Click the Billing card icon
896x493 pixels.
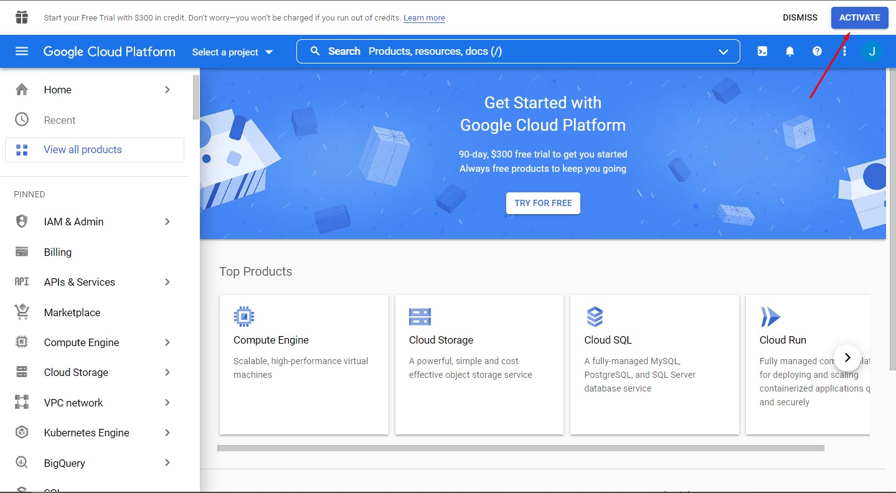click(x=22, y=252)
